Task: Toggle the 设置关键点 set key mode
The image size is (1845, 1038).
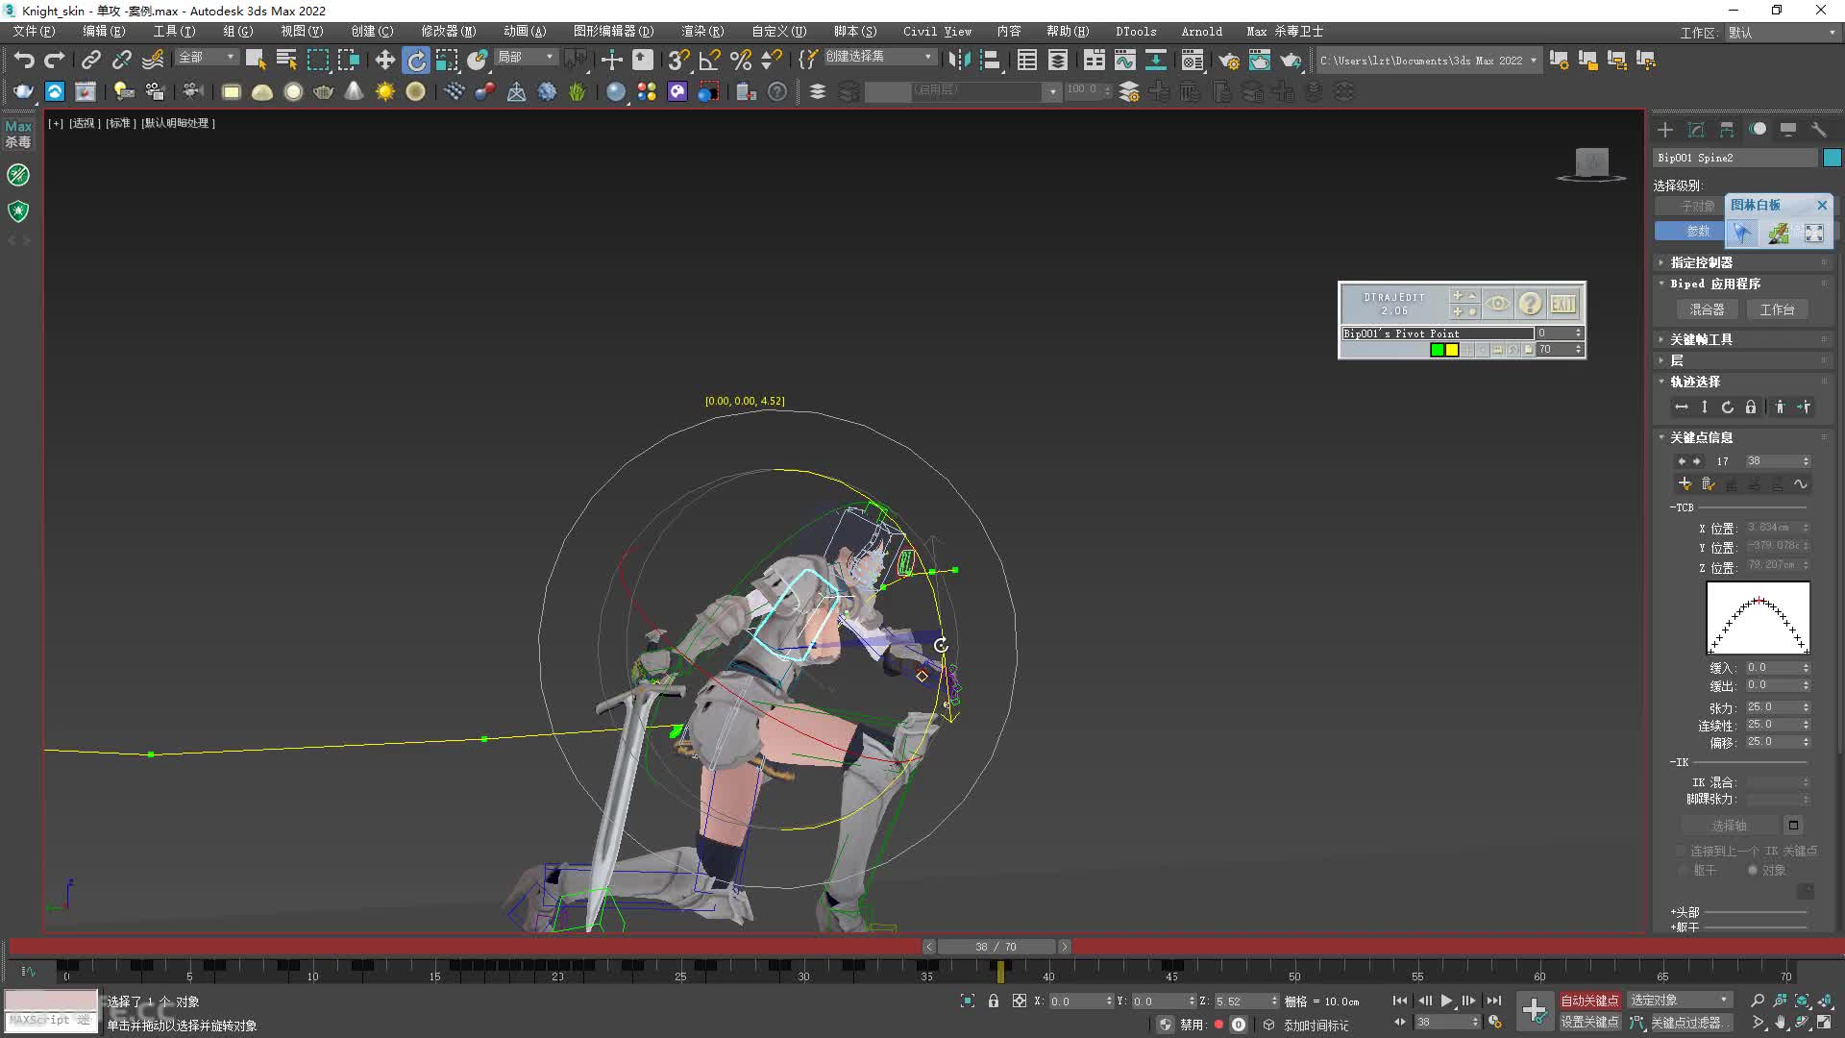Action: (x=1589, y=1022)
